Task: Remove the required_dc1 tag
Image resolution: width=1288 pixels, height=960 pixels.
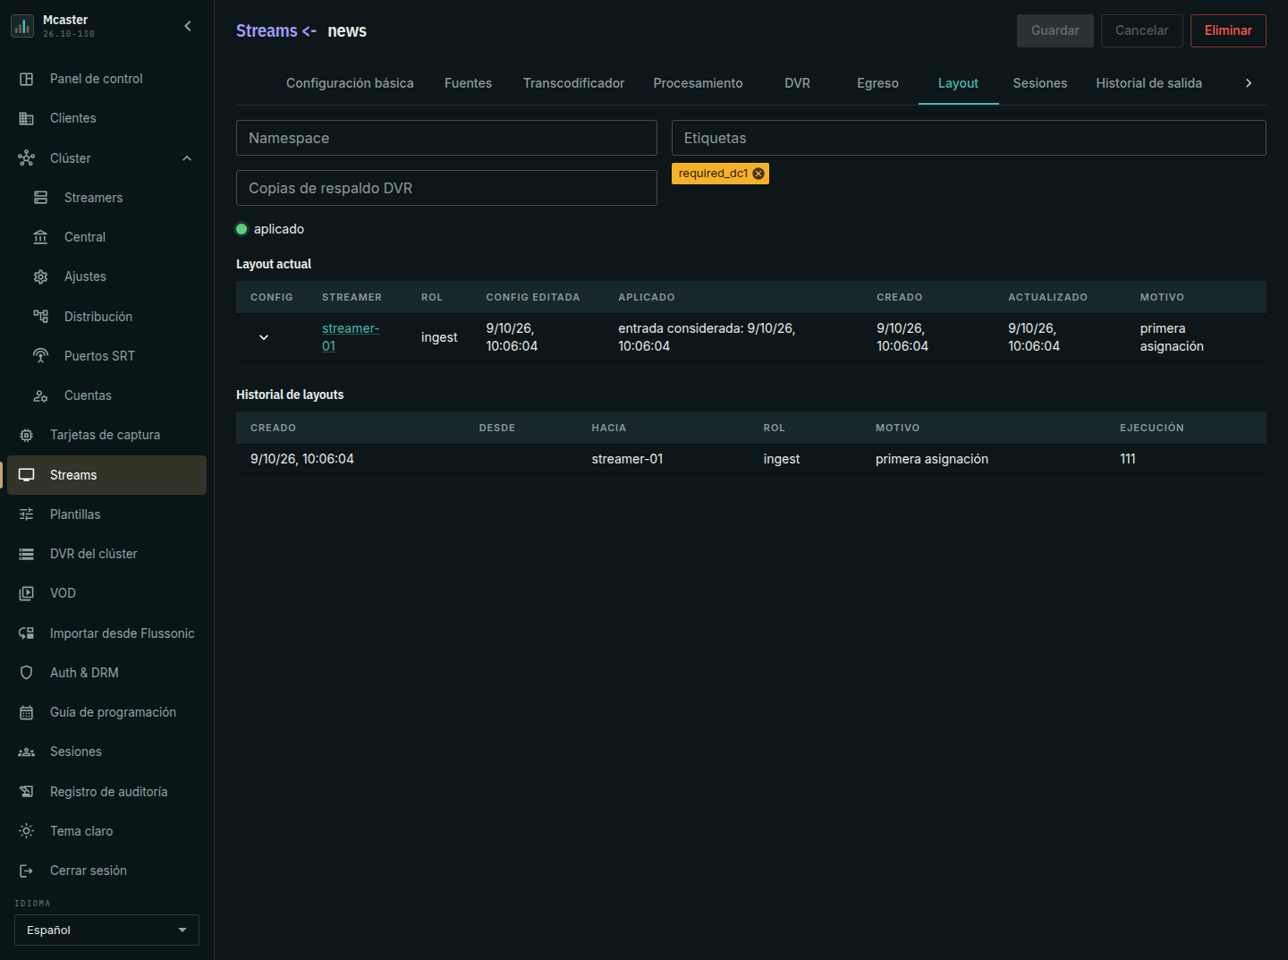Action: [758, 174]
